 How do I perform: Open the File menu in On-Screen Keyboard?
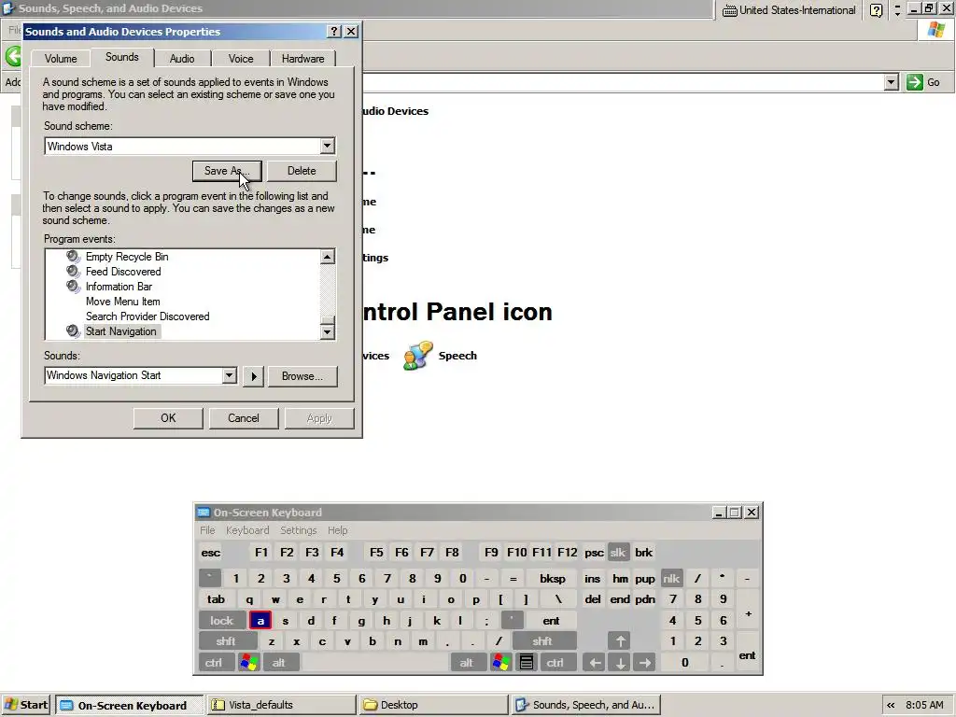207,530
